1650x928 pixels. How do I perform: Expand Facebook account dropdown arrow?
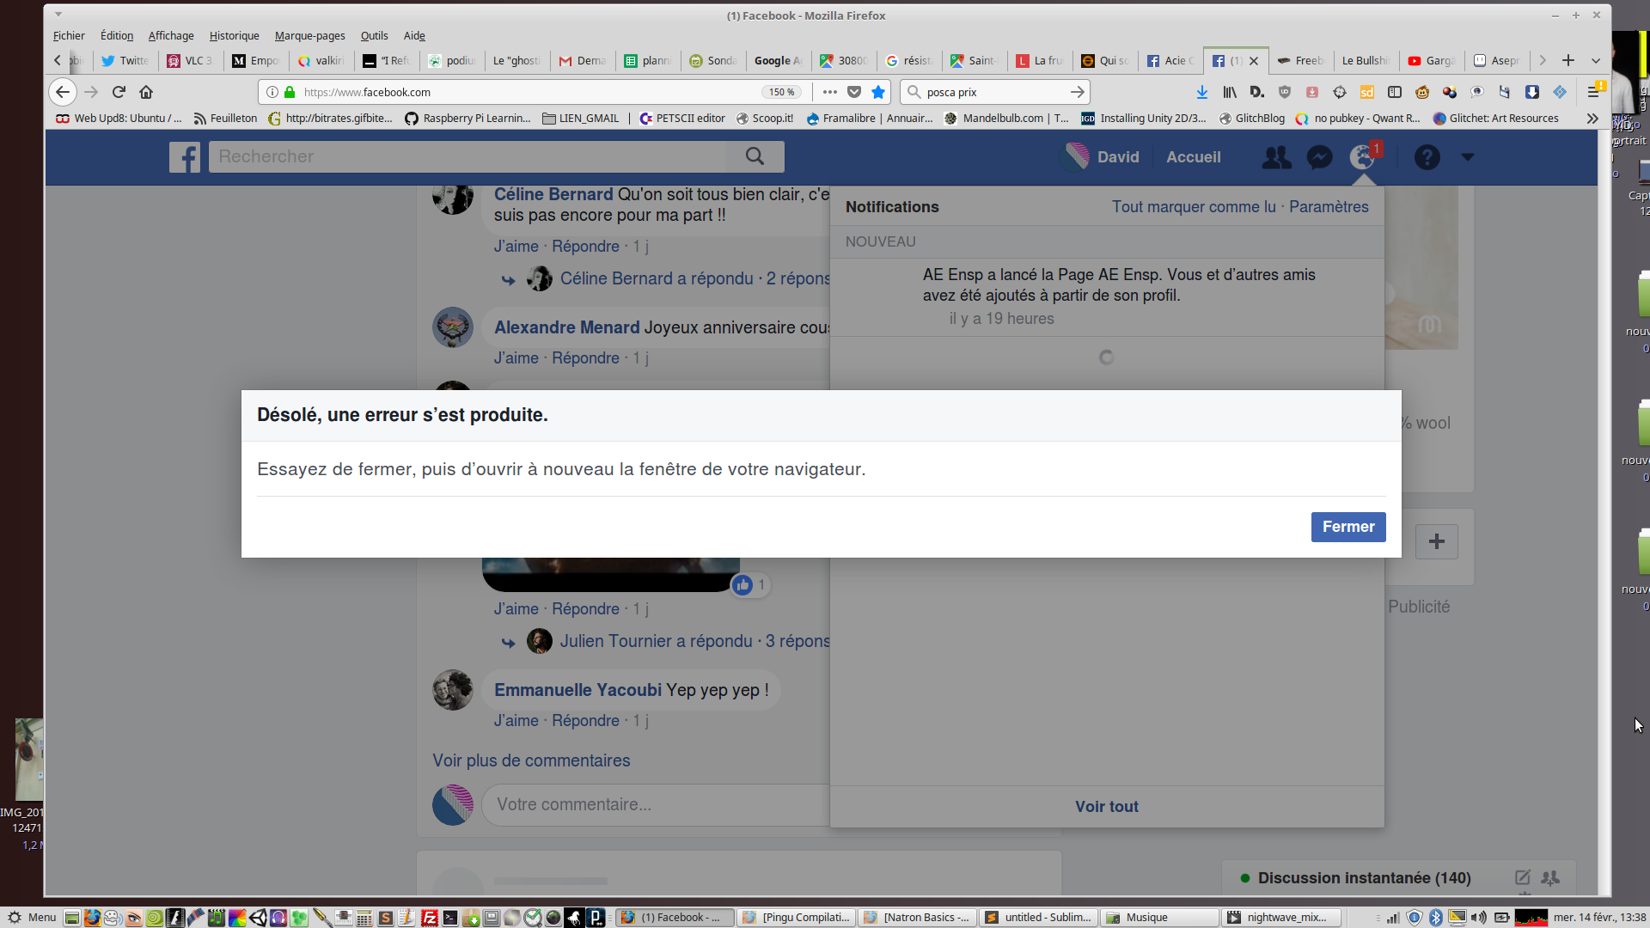click(1467, 157)
